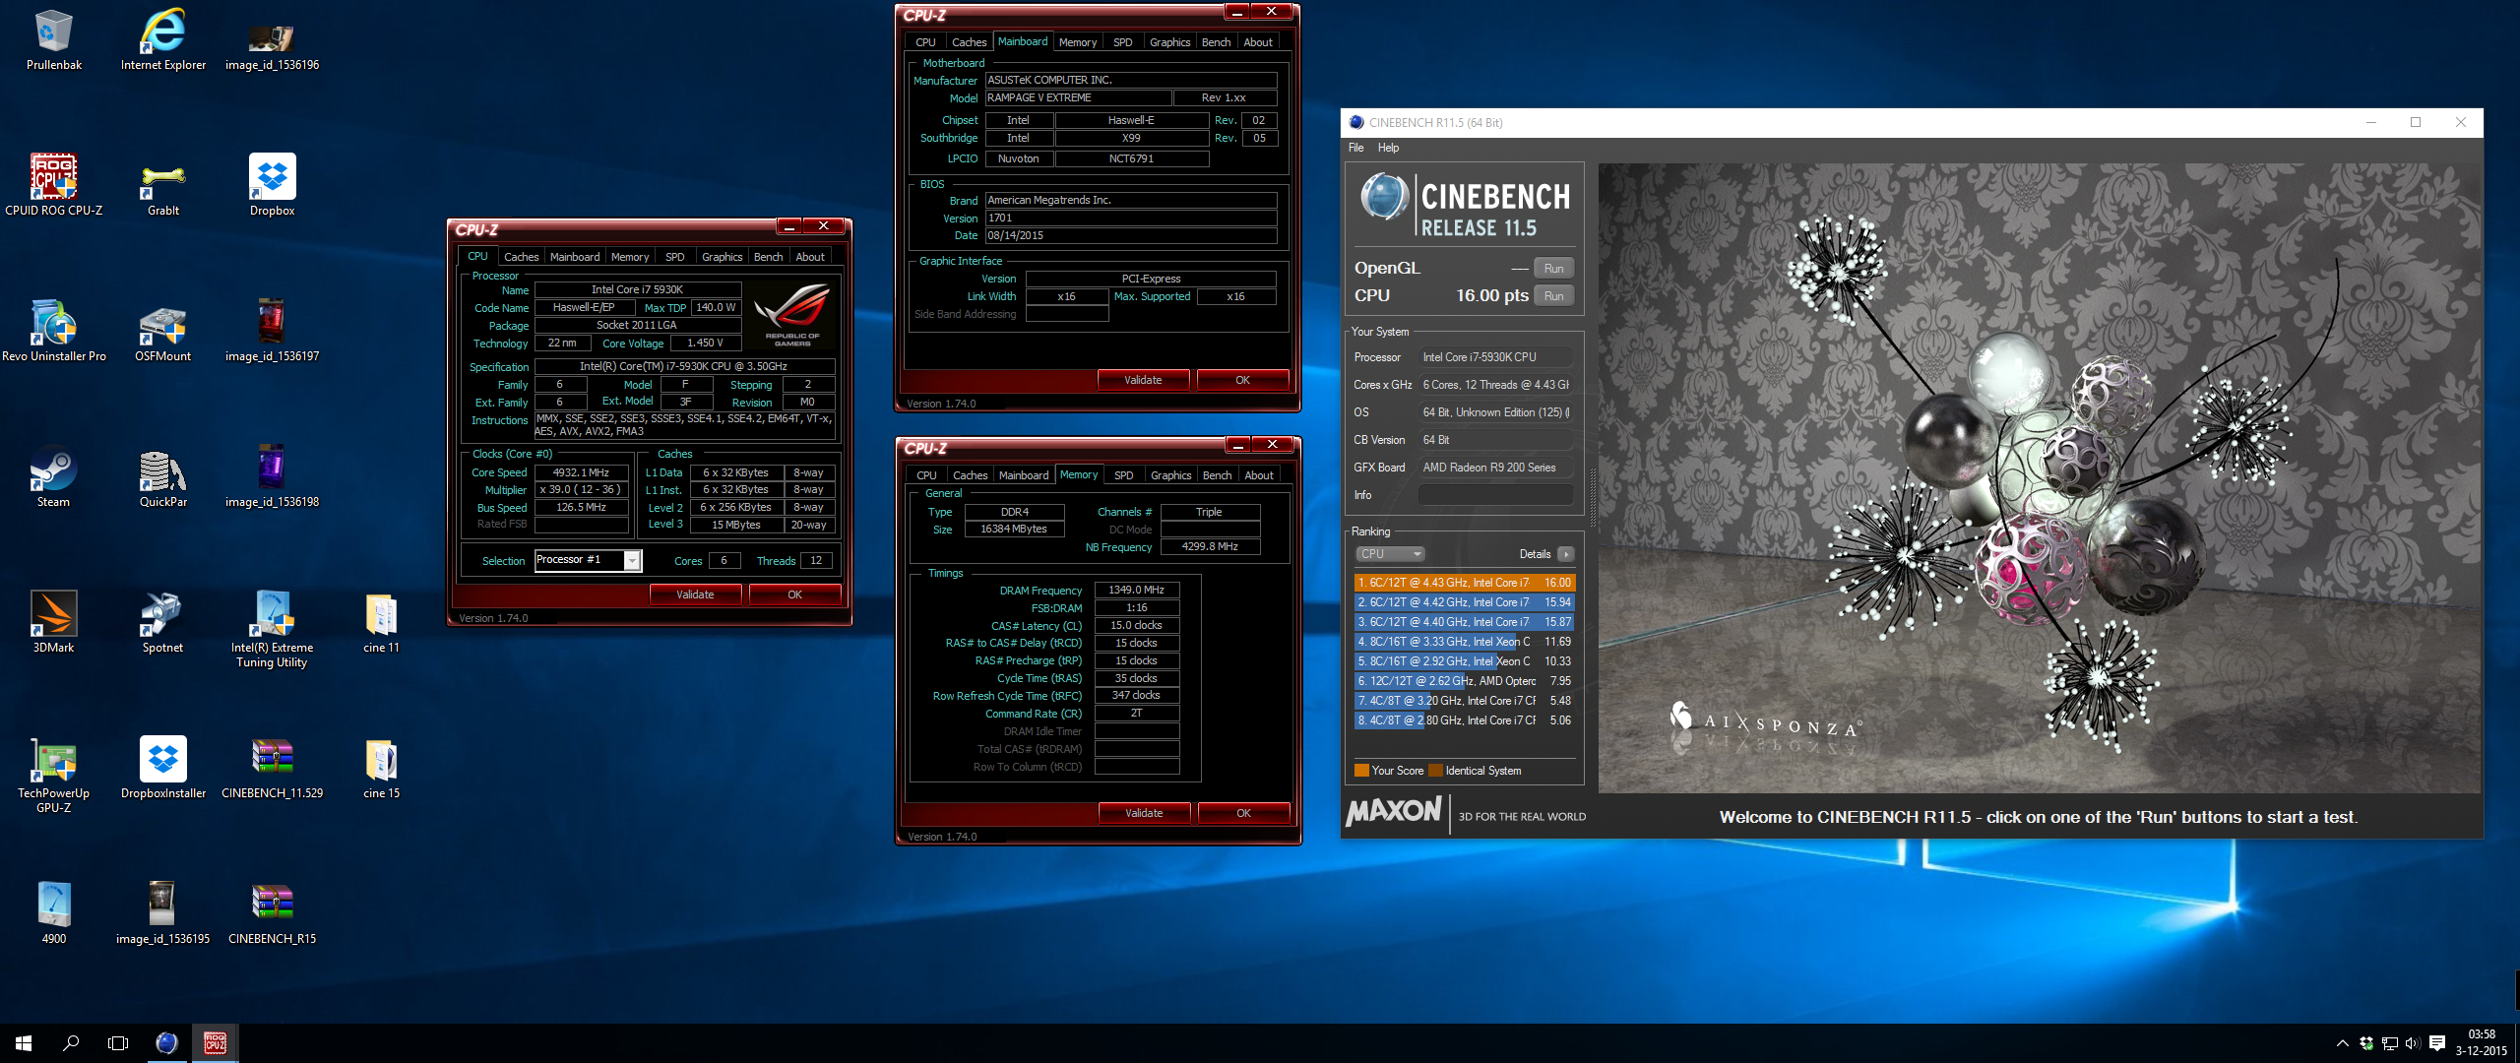Click Validate in Memory CPU-Z window
Image resolution: width=2520 pixels, height=1063 pixels.
coord(1144,813)
